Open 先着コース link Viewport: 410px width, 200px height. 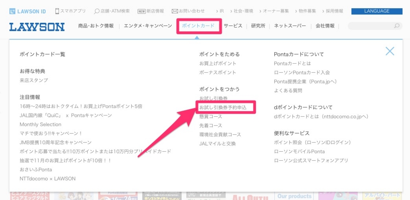[x=211, y=125]
